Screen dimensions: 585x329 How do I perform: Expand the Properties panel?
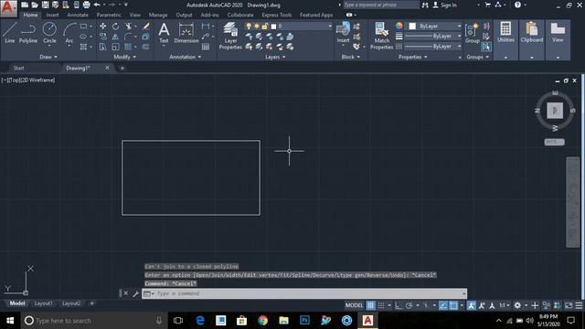click(x=412, y=57)
